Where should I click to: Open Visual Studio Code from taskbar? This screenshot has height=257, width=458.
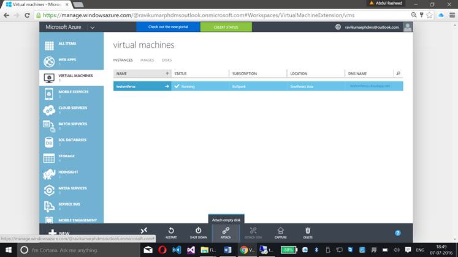177,250
